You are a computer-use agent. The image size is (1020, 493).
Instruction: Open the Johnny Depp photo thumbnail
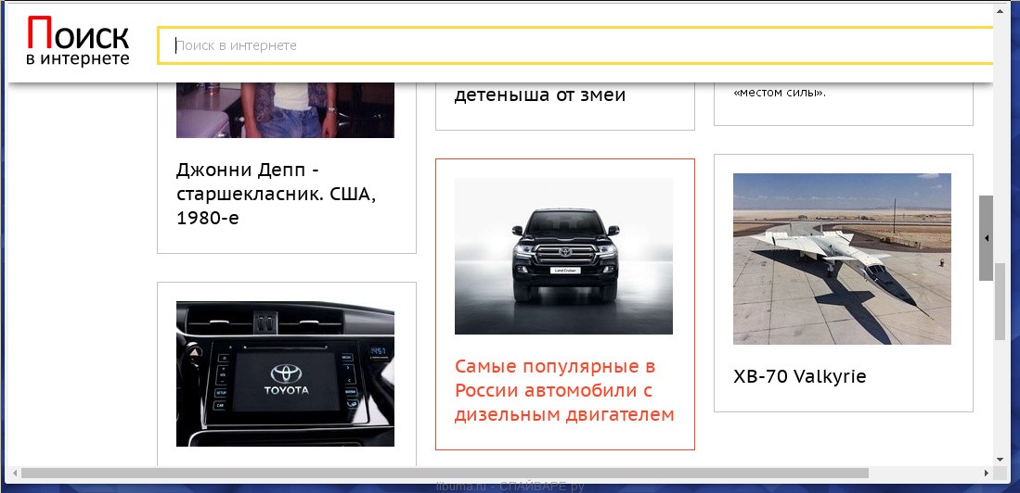[285, 110]
